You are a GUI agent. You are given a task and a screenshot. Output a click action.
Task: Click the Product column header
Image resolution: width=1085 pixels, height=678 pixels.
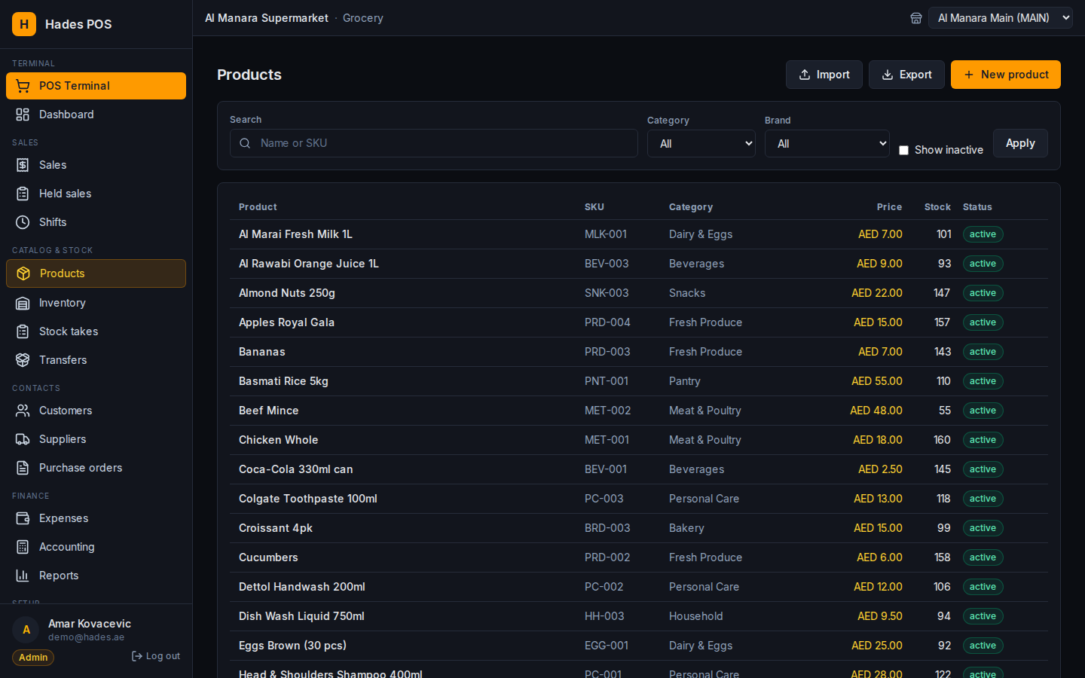[x=258, y=207]
